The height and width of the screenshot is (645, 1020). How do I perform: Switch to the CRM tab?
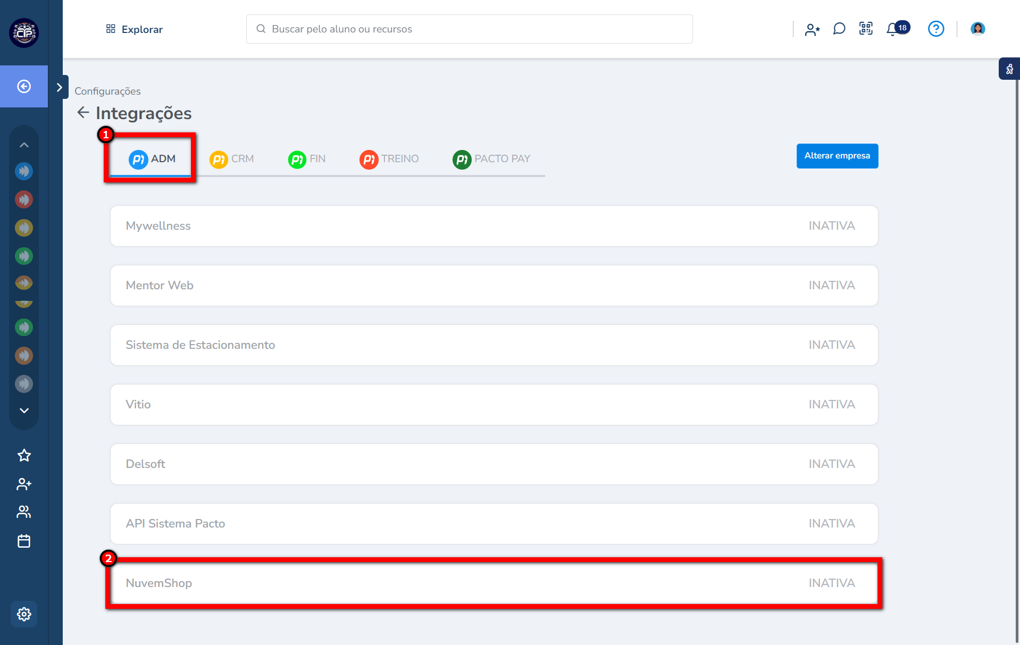click(232, 159)
